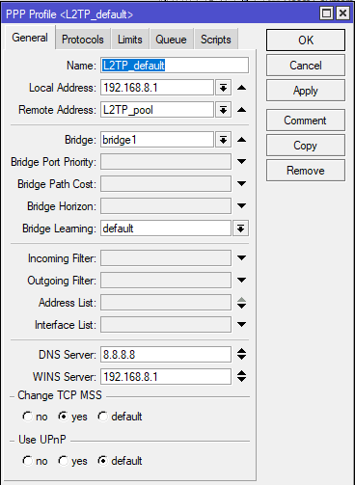Click the WINS Server input field
355x485 pixels.
click(166, 376)
